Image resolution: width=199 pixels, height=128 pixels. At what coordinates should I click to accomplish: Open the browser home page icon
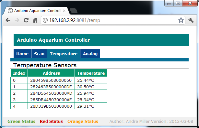tap(35, 20)
